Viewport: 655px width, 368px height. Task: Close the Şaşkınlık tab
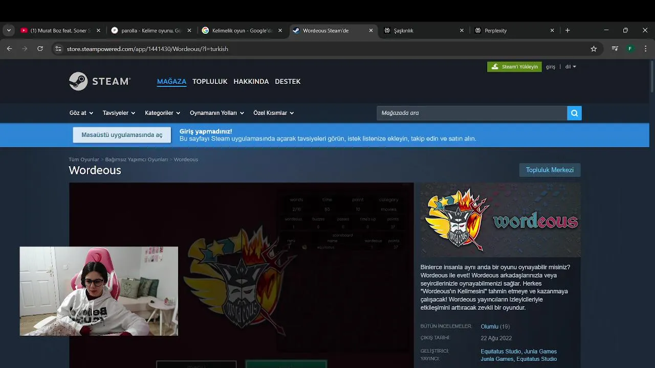[x=462, y=31]
